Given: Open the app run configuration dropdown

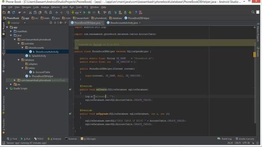Looking at the screenshot, I should (77, 13).
